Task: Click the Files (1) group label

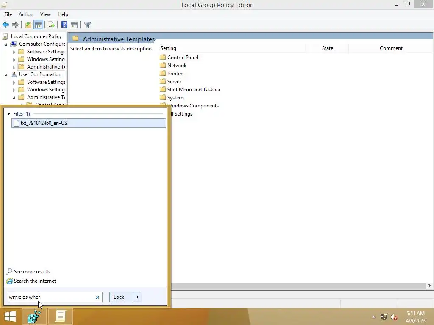Action: (x=21, y=113)
